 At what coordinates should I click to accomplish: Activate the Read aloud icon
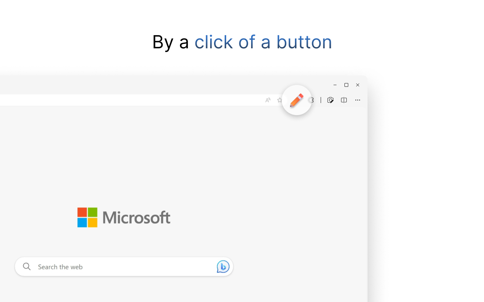point(268,100)
